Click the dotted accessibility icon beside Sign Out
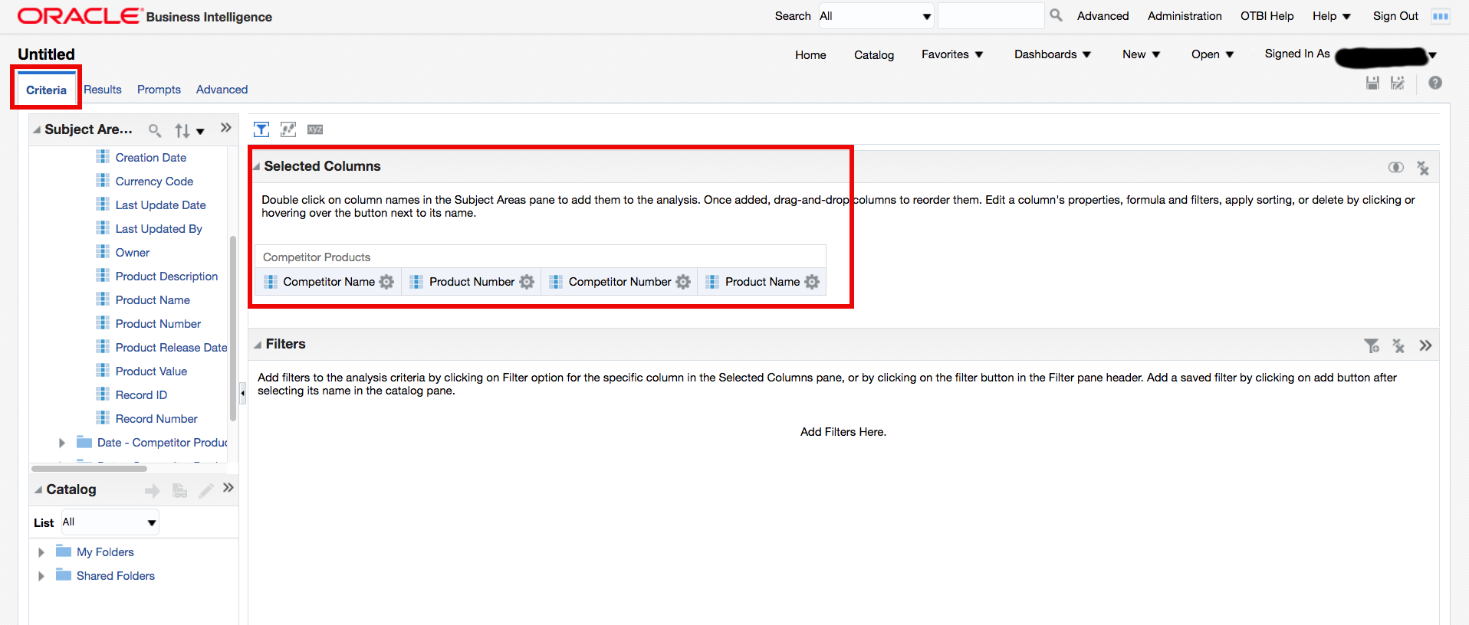This screenshot has height=625, width=1469. point(1441,16)
